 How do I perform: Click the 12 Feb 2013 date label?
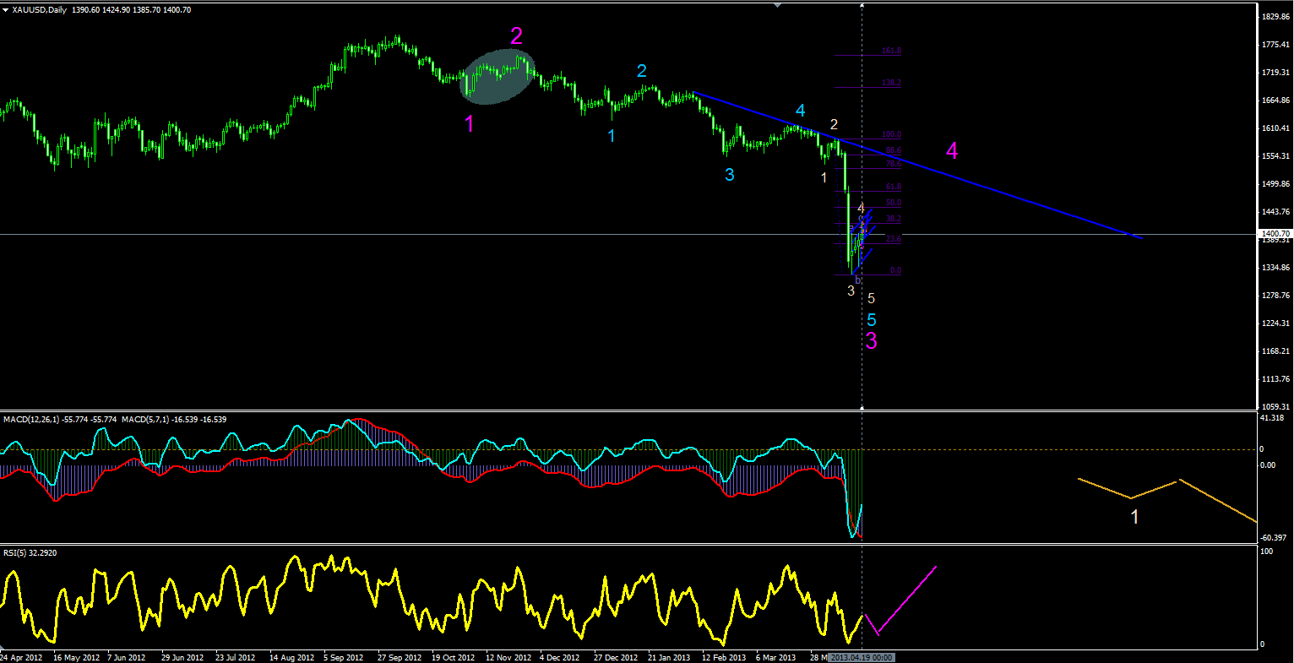[724, 657]
